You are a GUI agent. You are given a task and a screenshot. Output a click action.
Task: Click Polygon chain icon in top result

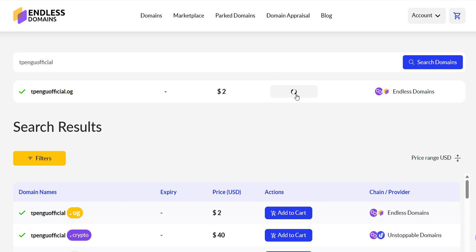point(379,91)
